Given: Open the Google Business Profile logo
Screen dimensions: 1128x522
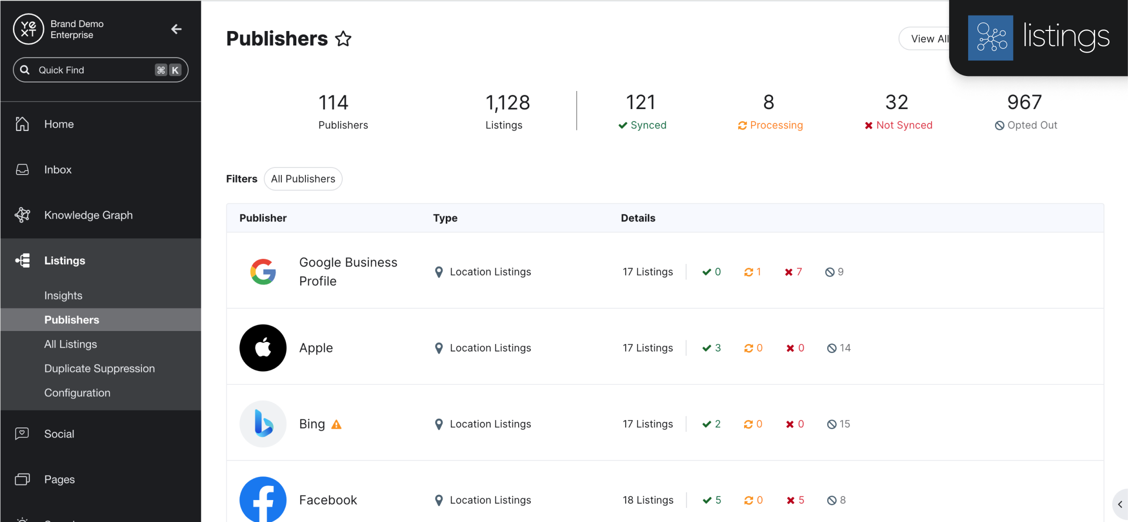Looking at the screenshot, I should (x=263, y=271).
